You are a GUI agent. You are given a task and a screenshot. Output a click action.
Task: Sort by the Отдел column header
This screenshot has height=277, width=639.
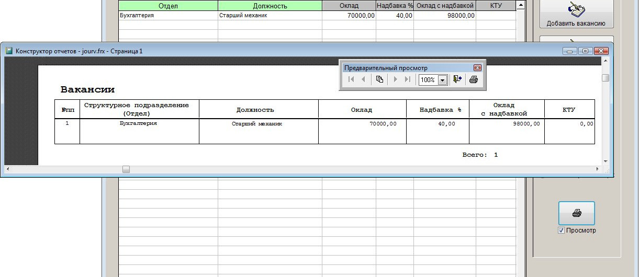167,6
